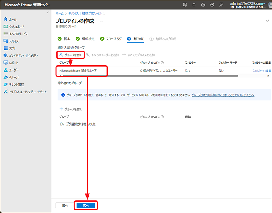Click the 削除 column header in excluded table

click(x=188, y=117)
